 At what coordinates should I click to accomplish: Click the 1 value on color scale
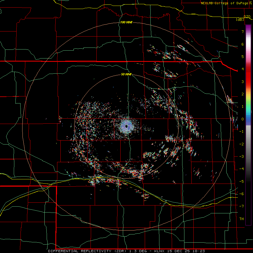pyautogui.click(x=243, y=106)
